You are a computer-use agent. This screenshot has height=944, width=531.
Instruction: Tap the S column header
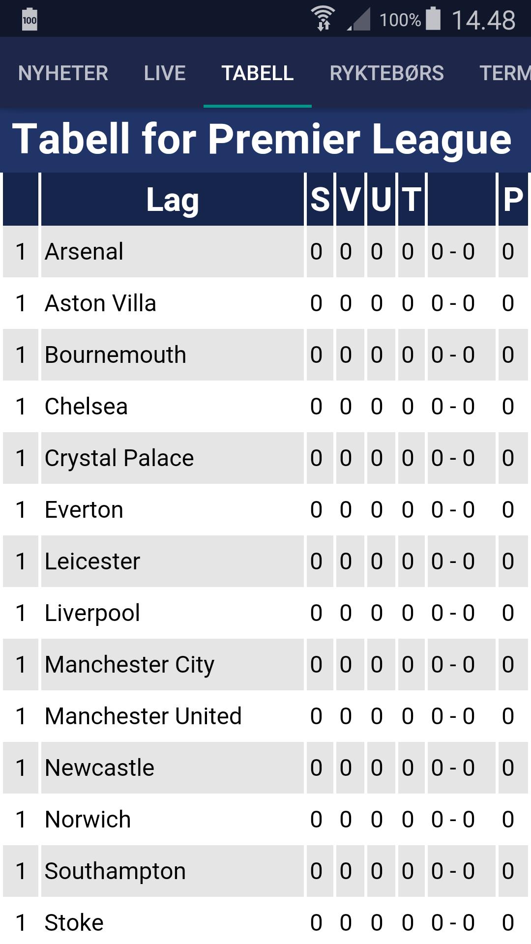[x=320, y=200]
